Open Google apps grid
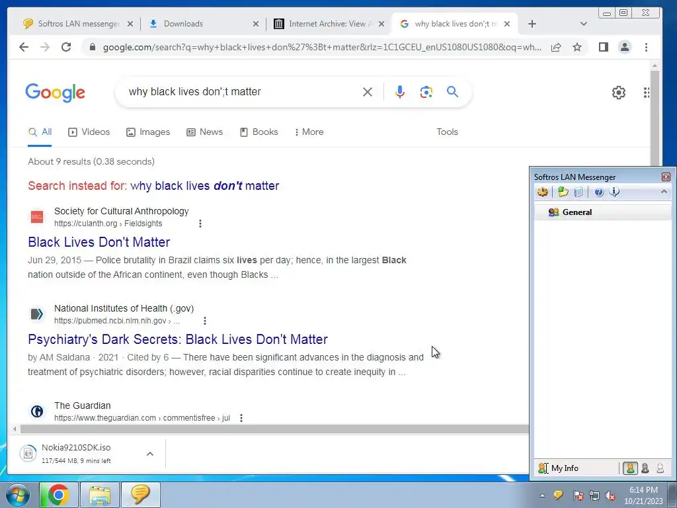 click(x=647, y=93)
